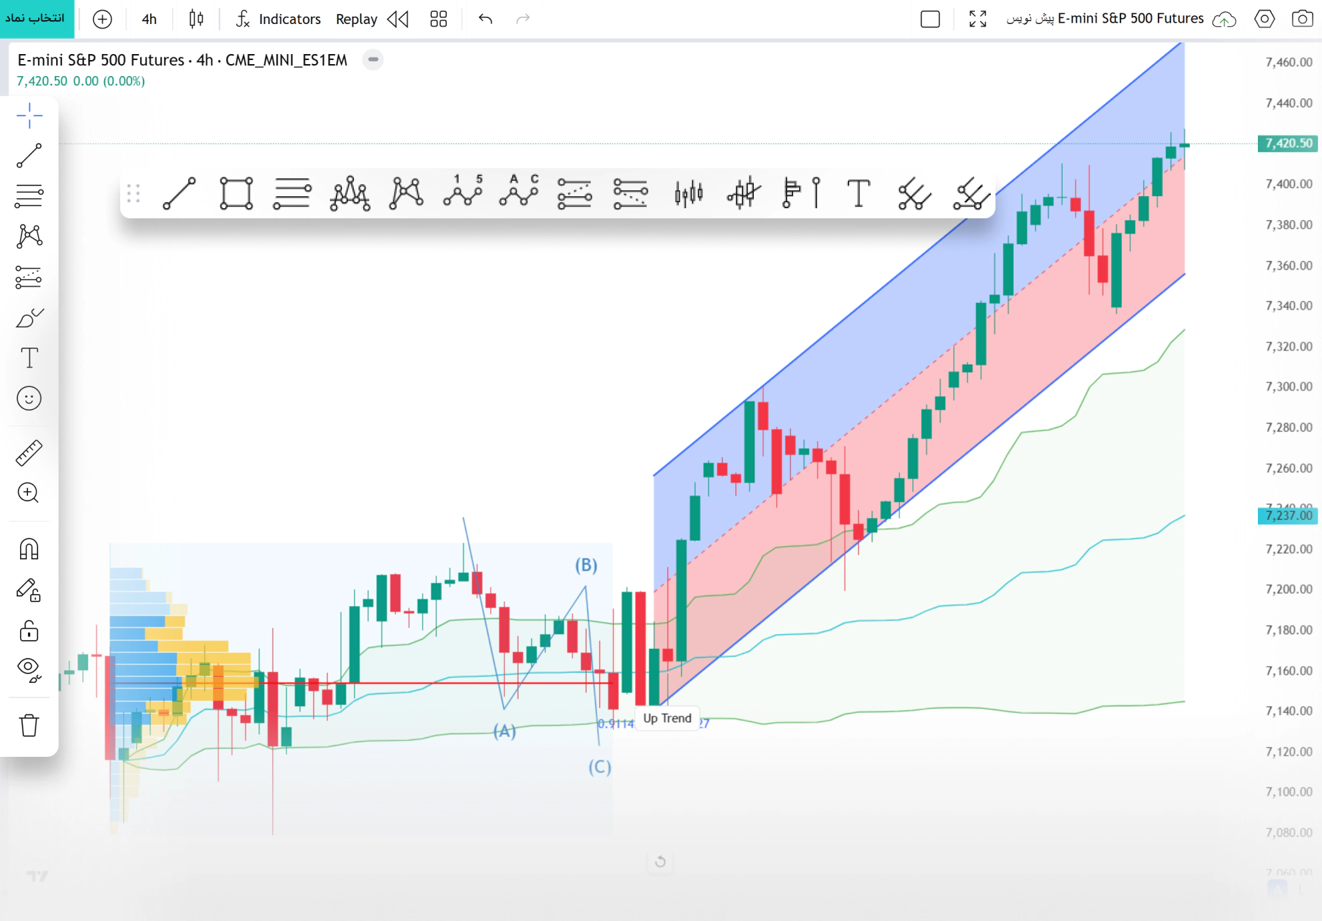The image size is (1322, 921).
Task: Pick the line tool in floating toolbar
Action: tap(180, 194)
